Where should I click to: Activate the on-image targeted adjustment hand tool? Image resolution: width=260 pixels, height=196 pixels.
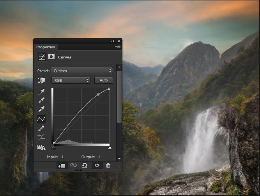coord(41,80)
